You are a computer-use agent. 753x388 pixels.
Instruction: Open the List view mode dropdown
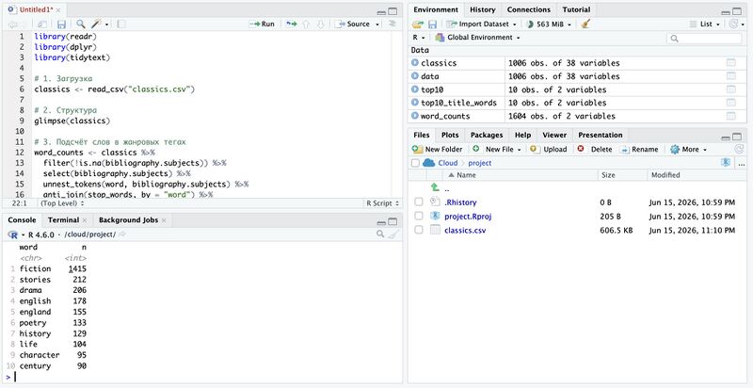[705, 24]
